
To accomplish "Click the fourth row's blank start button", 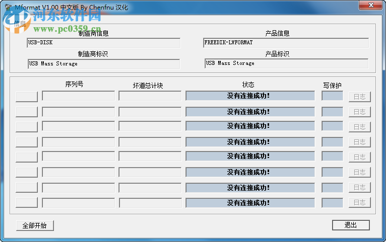I will pos(27,142).
